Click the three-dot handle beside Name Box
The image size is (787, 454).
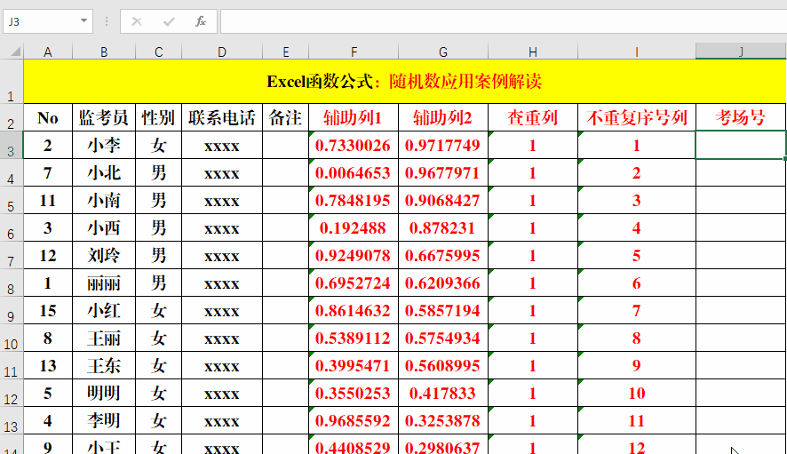coord(107,20)
